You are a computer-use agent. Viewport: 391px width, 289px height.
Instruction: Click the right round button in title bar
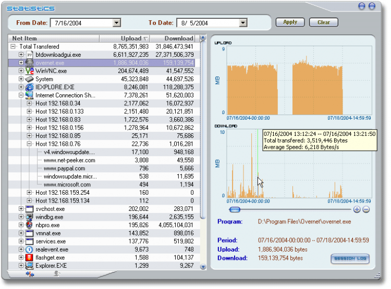coord(372,6)
